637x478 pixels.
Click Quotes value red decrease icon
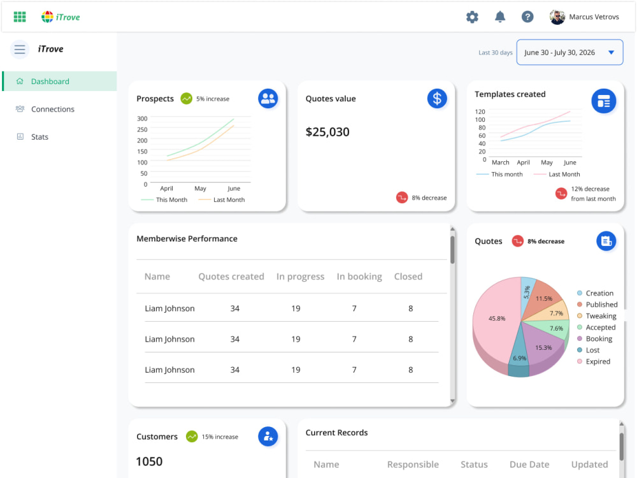pyautogui.click(x=402, y=198)
